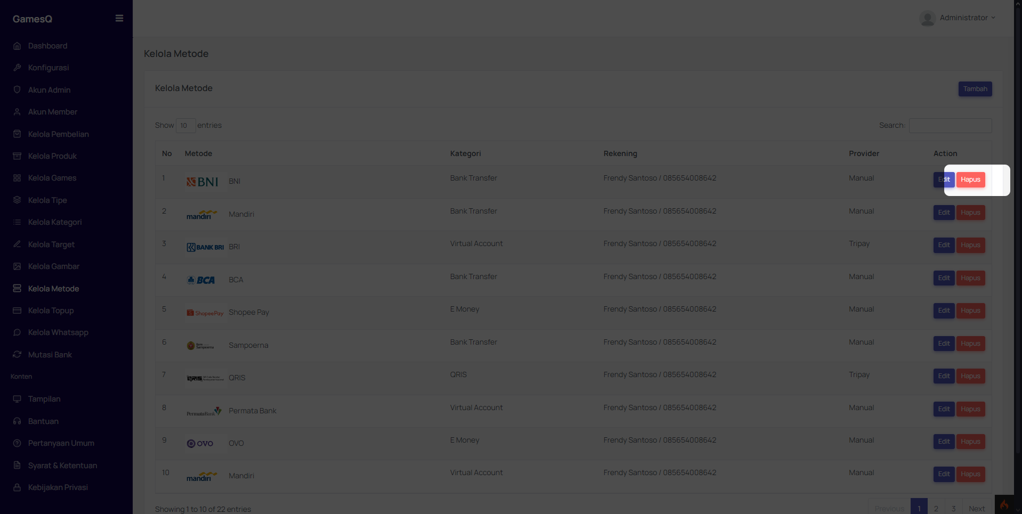
Task: Click the Tampilan monitor icon
Action: click(17, 399)
